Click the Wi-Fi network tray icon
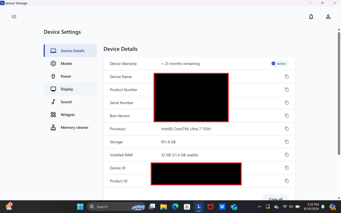The width and height of the screenshot is (341, 213). pos(285,207)
